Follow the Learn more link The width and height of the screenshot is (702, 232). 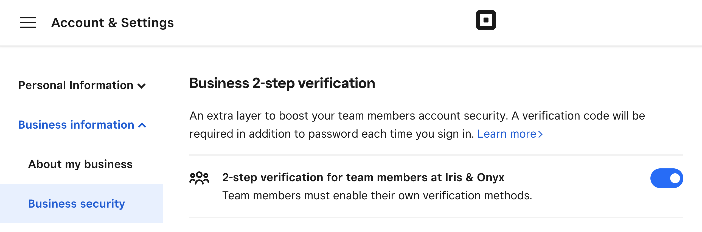507,134
